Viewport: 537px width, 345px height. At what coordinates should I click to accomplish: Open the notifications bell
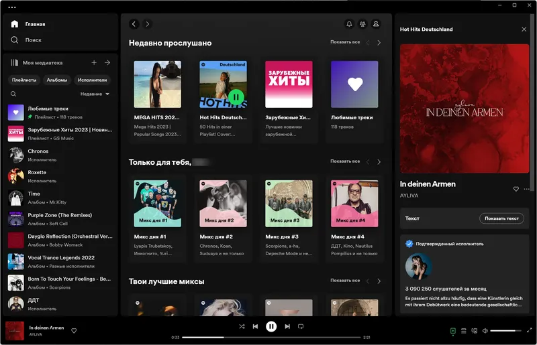click(x=349, y=24)
